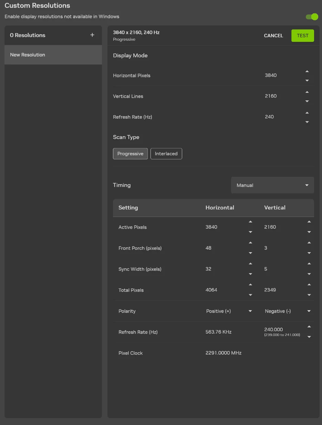Viewport: 322px width, 425px height.
Task: Select New Resolution in the list
Action: coord(53,55)
